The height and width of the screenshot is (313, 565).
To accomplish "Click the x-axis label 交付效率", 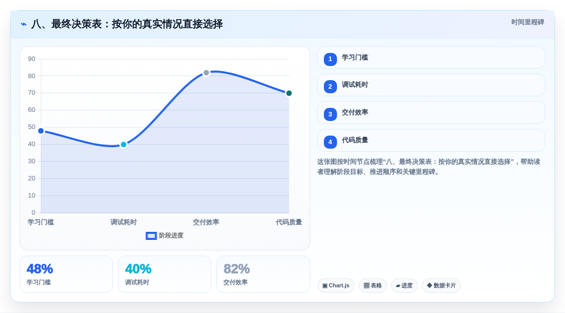I will point(206,222).
